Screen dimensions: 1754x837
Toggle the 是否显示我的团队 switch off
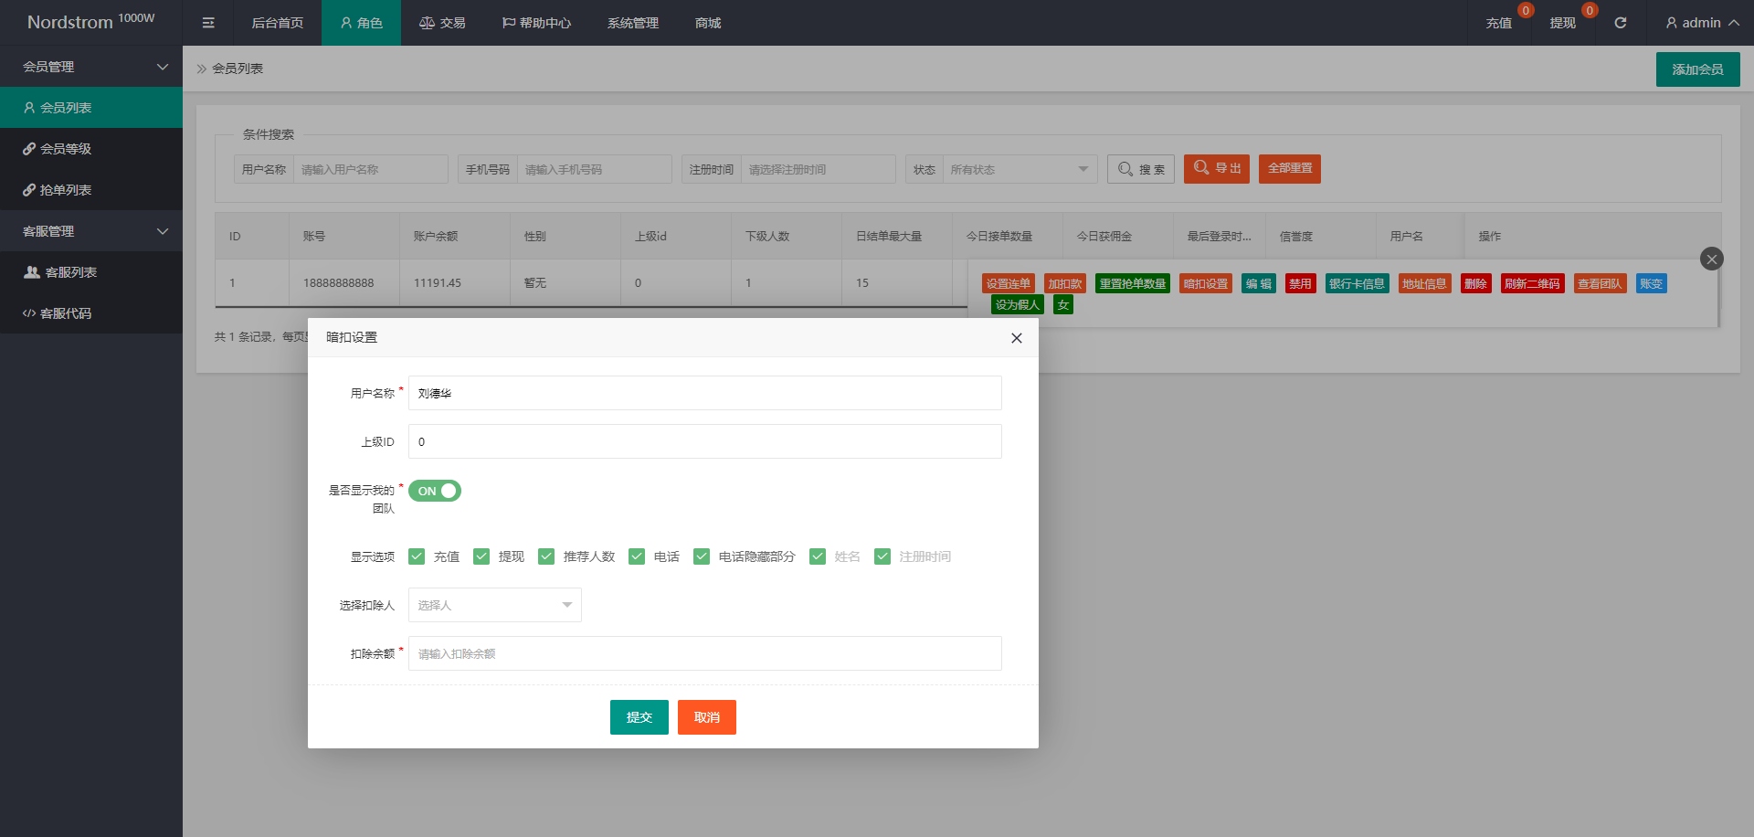click(435, 492)
